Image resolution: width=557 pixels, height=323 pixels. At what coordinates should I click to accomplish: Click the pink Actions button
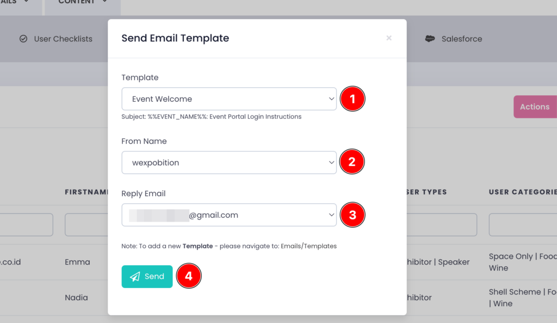tap(534, 107)
